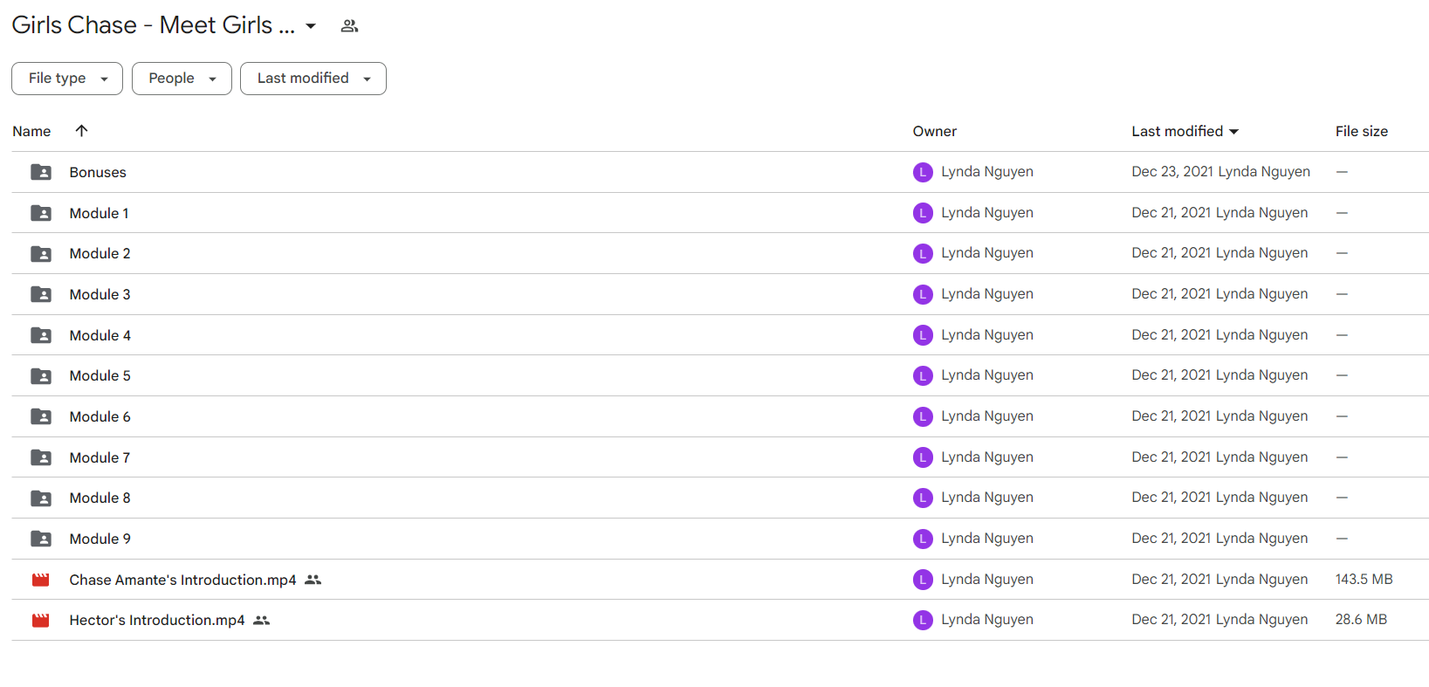The image size is (1429, 687).
Task: Click the sort direction arrow next to Name
Action: (x=81, y=131)
